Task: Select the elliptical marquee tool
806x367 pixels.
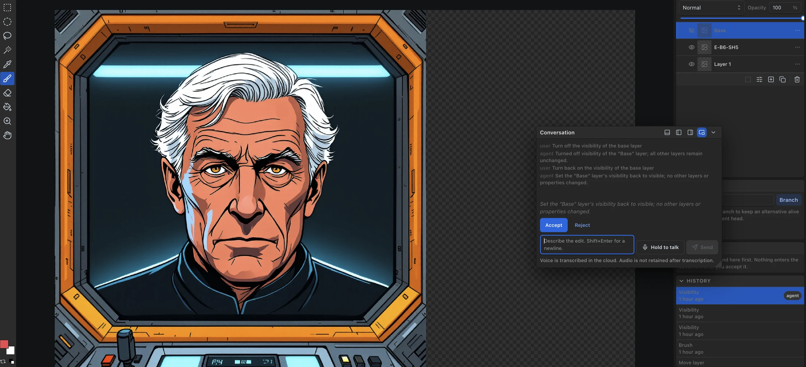Action: point(7,22)
